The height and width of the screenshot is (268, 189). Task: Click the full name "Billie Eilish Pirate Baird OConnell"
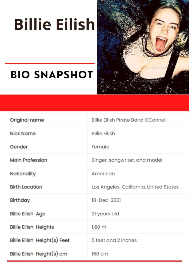click(129, 120)
